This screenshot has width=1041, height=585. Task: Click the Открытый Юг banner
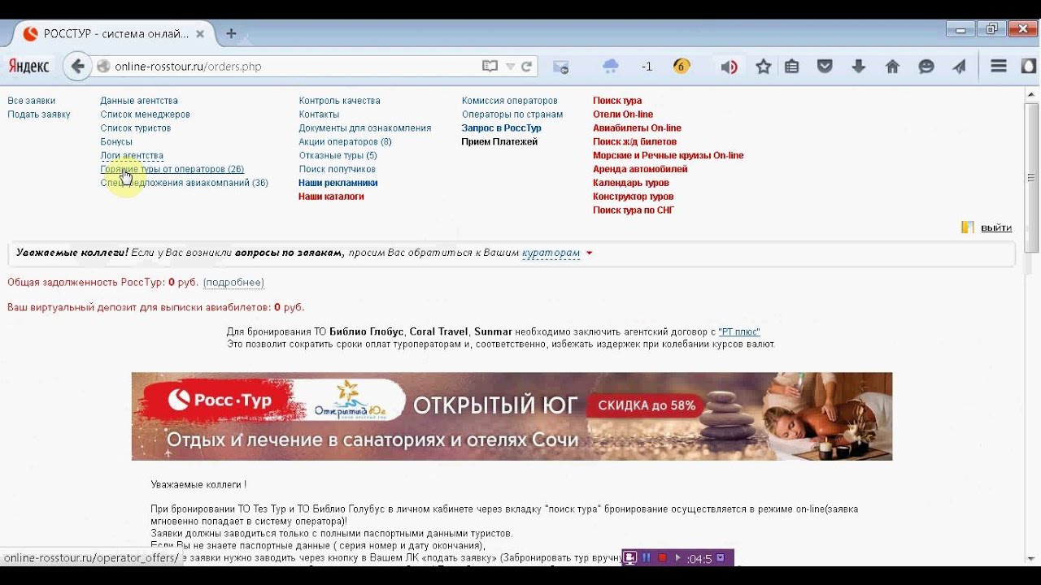pos(512,416)
